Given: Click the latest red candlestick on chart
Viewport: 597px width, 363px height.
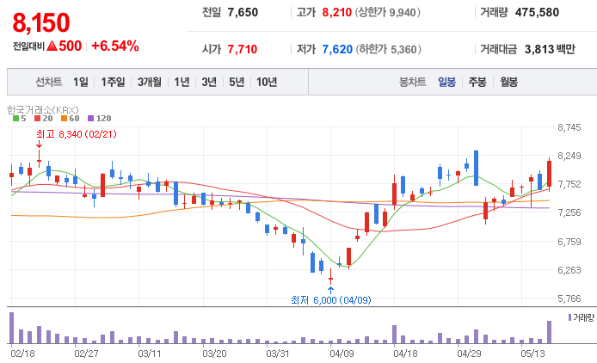Looking at the screenshot, I should tap(549, 174).
